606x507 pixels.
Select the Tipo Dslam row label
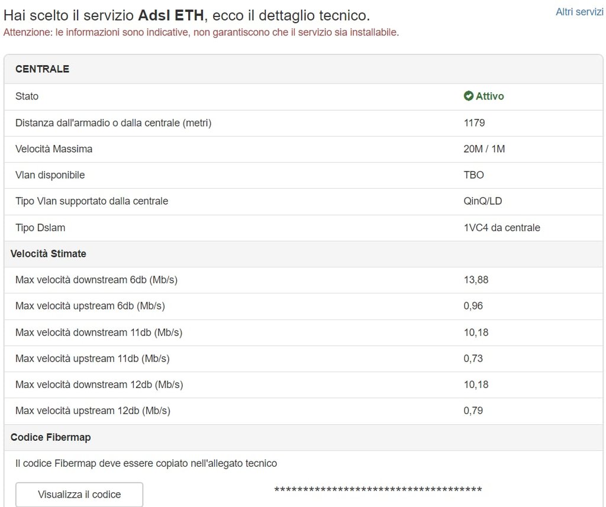click(40, 228)
